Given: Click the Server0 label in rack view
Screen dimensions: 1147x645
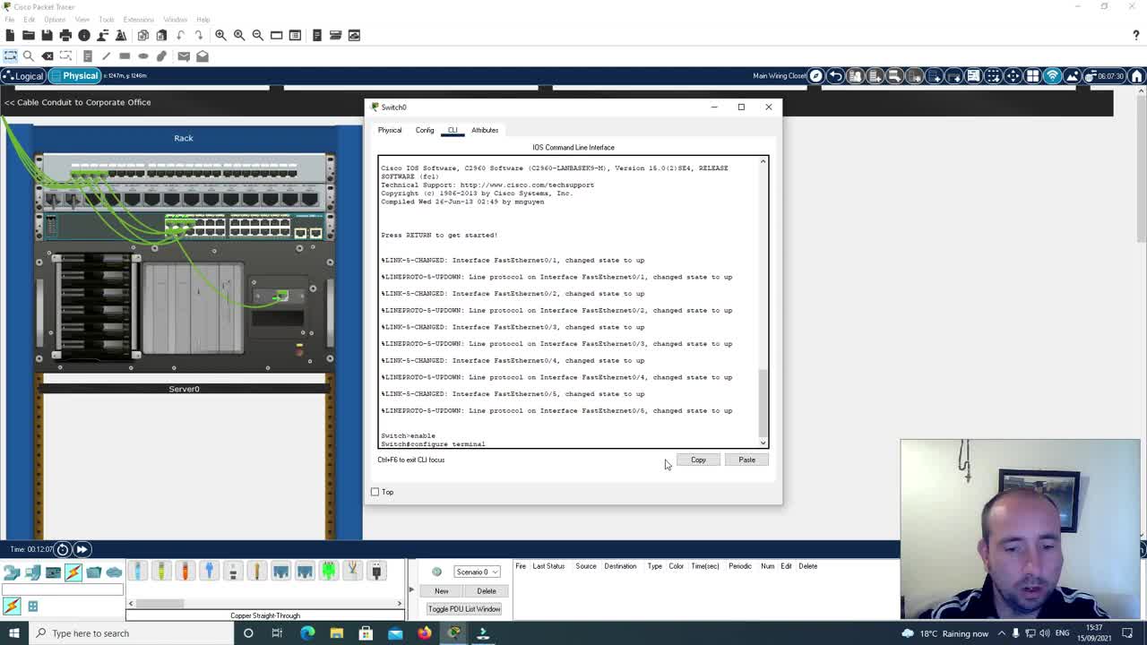Looking at the screenshot, I should (184, 389).
